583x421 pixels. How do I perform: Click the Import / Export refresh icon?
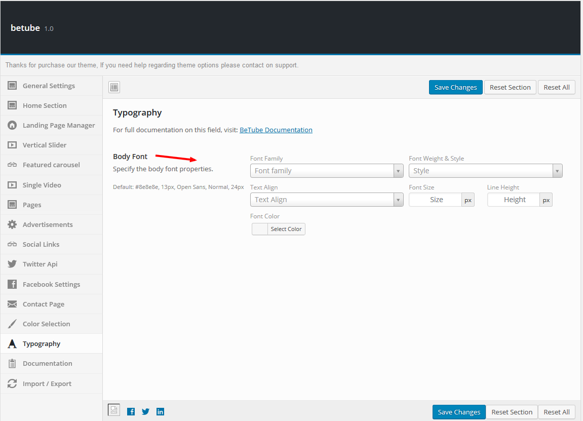tap(12, 384)
